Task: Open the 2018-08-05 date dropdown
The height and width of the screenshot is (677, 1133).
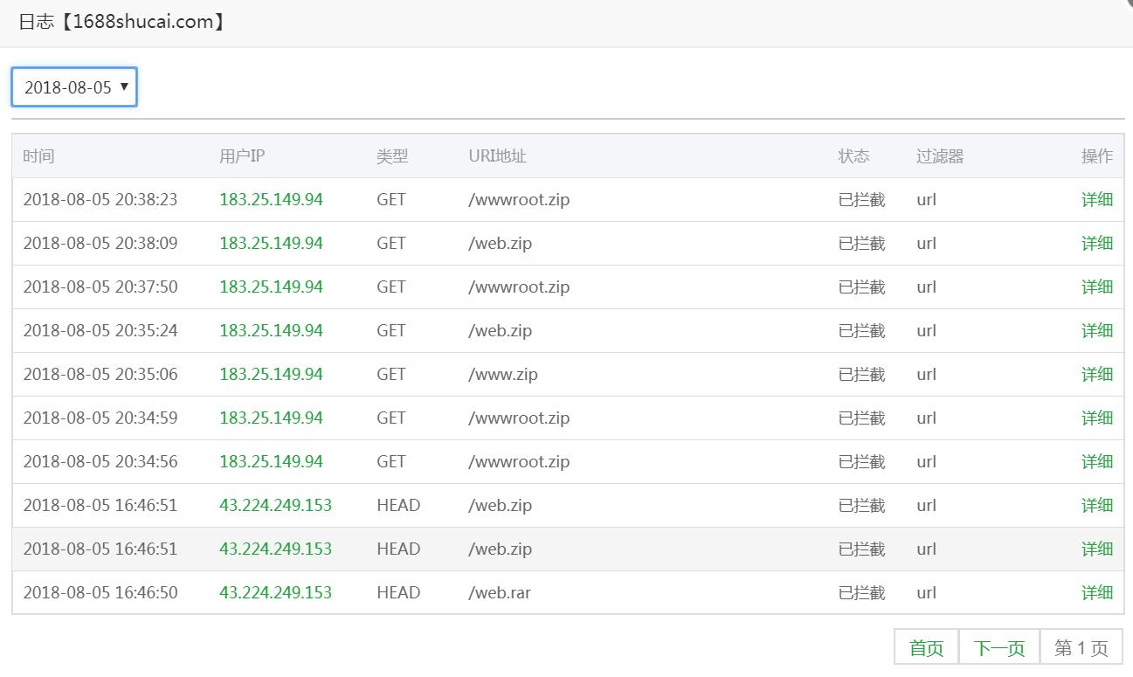Action: point(74,87)
